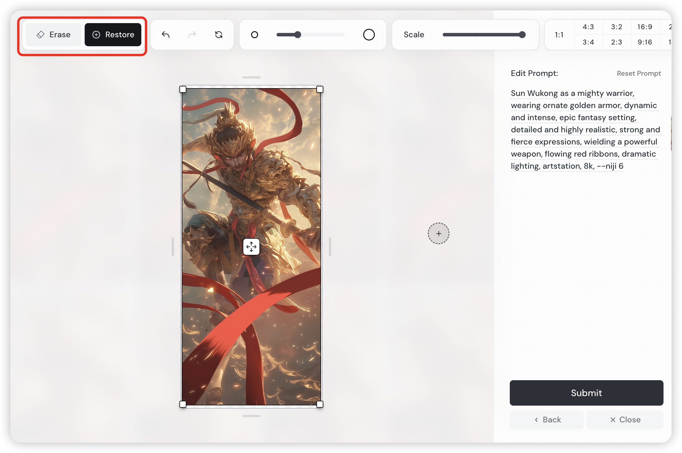Go Back to previous step
The image size is (682, 453).
(x=547, y=420)
